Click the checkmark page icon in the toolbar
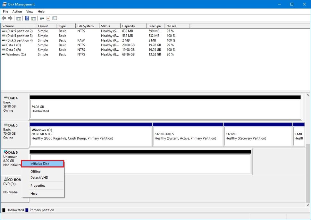Image resolution: width=311 pixels, height=220 pixels. point(48,18)
